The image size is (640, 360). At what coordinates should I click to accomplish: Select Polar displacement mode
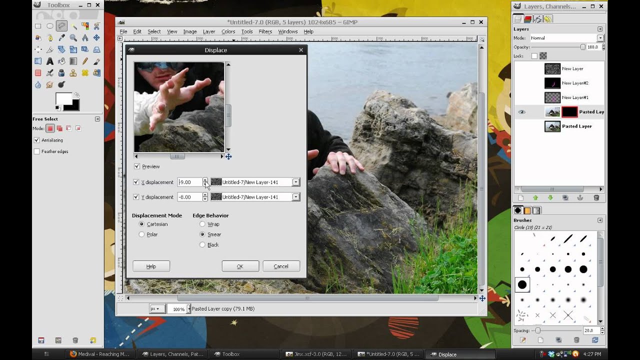[141, 234]
